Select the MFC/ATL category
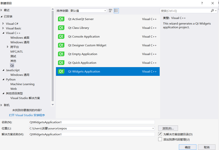 pyautogui.click(x=17, y=52)
